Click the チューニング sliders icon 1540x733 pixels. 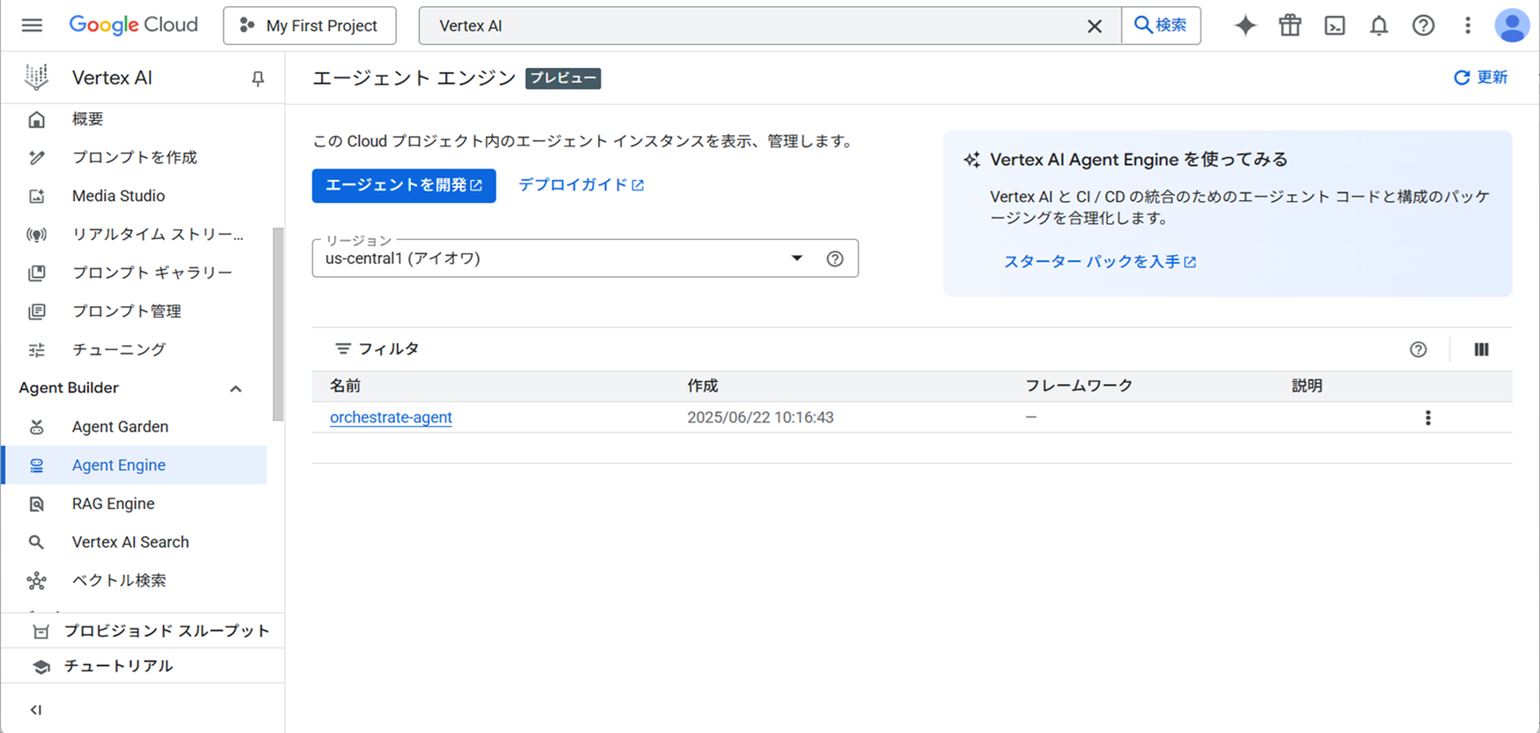click(x=36, y=350)
